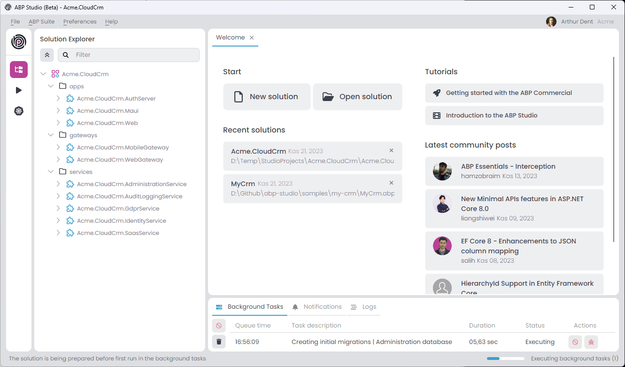The image size is (625, 367).
Task: Open the ABP Suite menu
Action: coord(41,22)
